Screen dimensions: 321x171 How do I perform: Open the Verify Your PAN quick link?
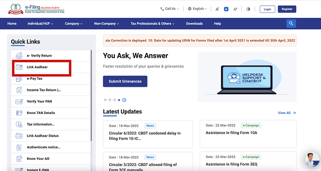coord(51,101)
